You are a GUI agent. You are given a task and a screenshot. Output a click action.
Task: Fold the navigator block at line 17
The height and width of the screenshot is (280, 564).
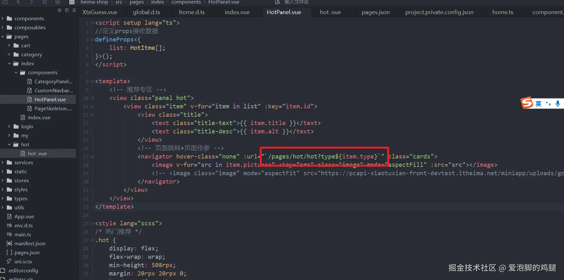[92, 157]
